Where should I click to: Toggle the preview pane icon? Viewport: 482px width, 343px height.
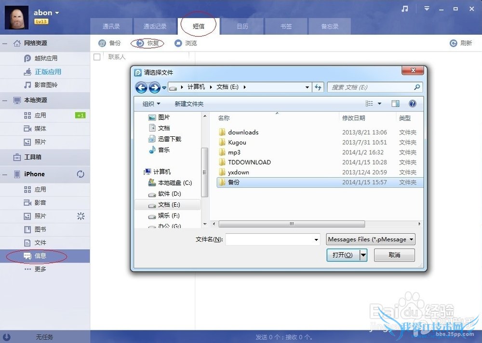[x=396, y=104]
